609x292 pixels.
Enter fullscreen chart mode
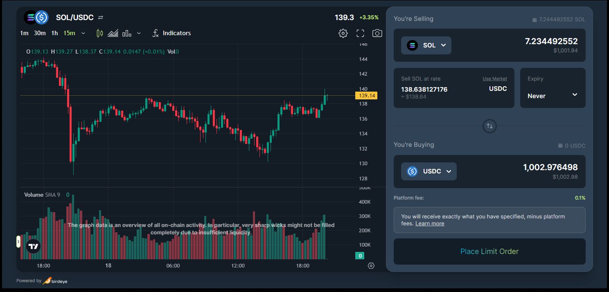(x=360, y=33)
